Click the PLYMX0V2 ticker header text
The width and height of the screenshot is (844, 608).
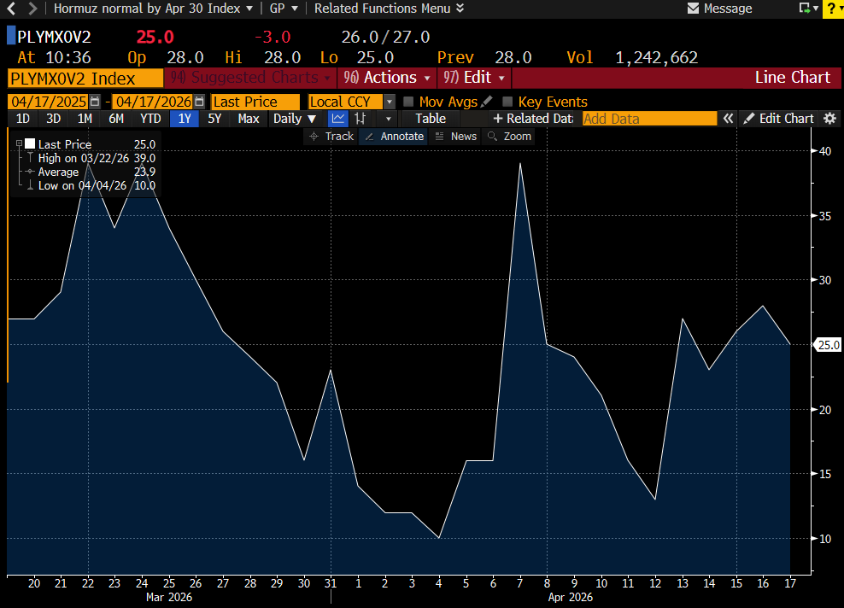pyautogui.click(x=55, y=37)
